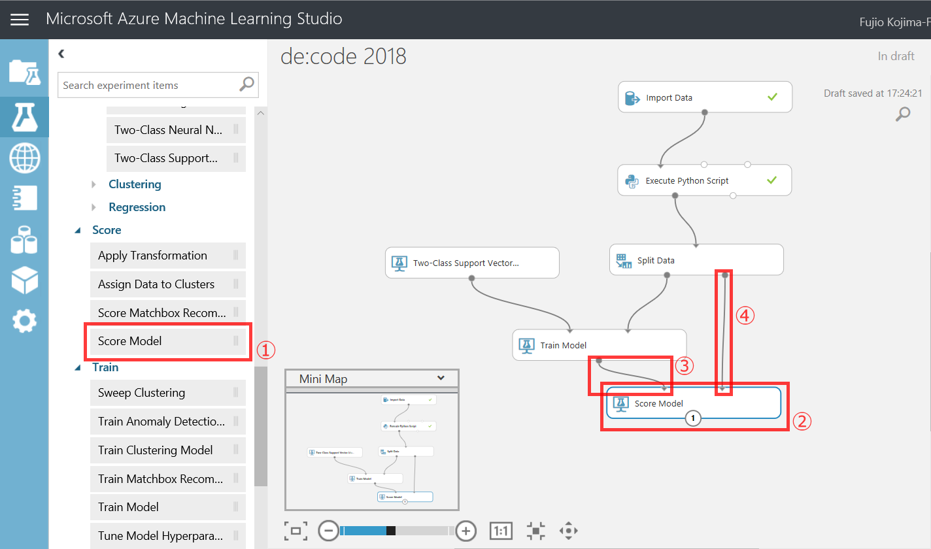Viewport: 931px width, 549px height.
Task: Open Notebooks icon in sidebar
Action: point(24,199)
